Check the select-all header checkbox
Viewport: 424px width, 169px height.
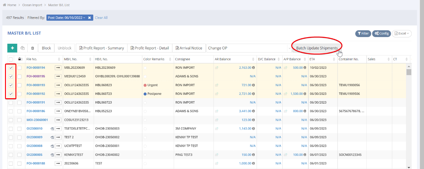tap(11, 59)
